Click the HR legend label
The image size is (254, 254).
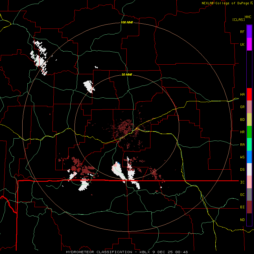click(242, 132)
